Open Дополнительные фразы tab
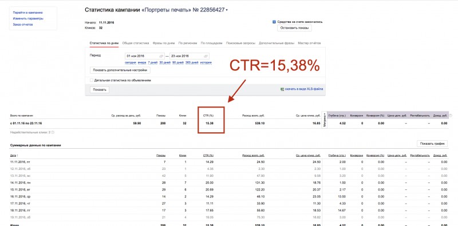This screenshot has width=458, height=226. click(x=277, y=43)
